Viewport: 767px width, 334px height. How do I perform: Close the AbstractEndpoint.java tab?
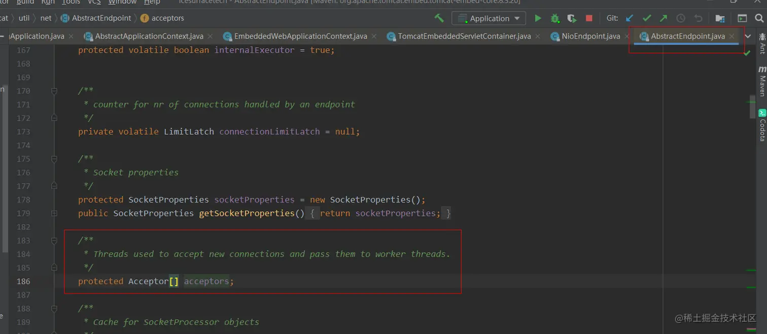(732, 36)
